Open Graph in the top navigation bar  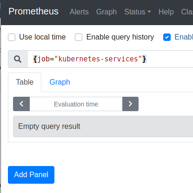[106, 12]
